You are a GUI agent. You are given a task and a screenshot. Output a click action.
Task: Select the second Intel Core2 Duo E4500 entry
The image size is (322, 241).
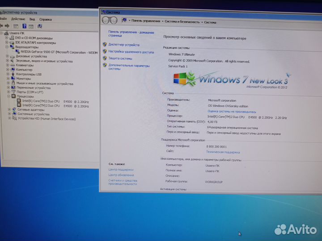click(x=55, y=106)
